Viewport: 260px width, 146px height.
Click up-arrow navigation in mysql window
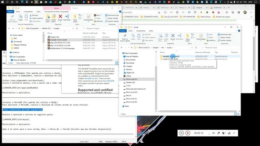(132, 47)
